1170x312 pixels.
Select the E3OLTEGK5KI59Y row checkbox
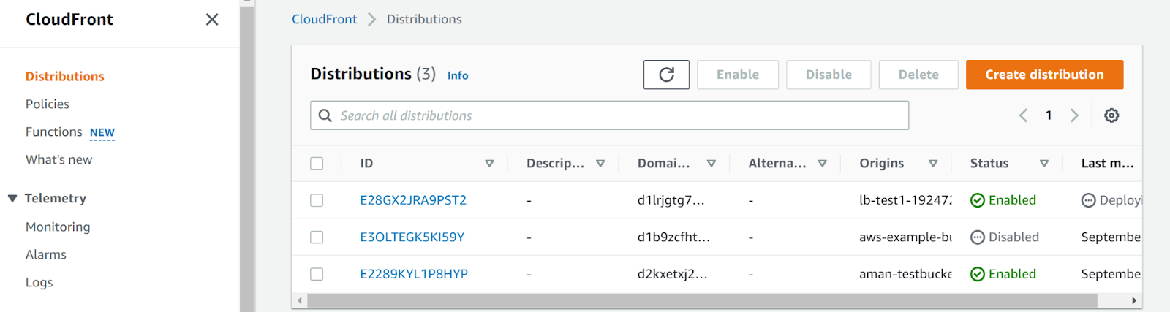click(x=317, y=237)
